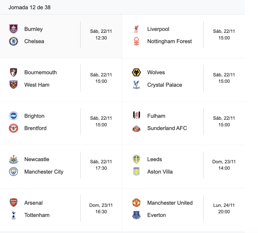The height and width of the screenshot is (233, 258).
Task: Open the Bournemouth team name link
Action: (x=41, y=73)
